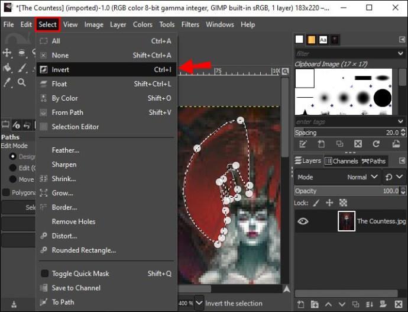Click the refresh brushes icon
408x312 pixels.
tap(376, 144)
